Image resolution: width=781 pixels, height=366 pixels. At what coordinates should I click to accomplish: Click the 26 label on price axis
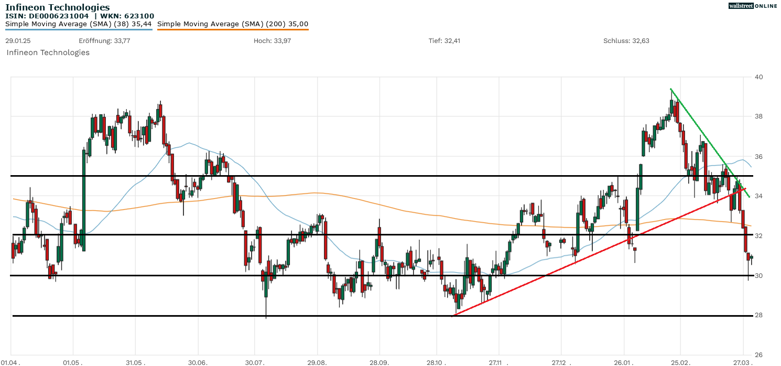(x=758, y=355)
